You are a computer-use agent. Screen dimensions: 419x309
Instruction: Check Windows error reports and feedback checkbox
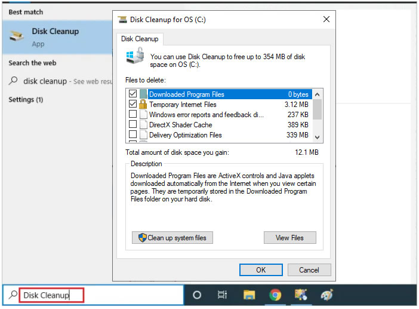pos(133,114)
